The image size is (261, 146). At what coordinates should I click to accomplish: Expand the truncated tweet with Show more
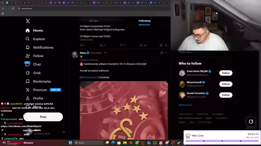click(86, 40)
